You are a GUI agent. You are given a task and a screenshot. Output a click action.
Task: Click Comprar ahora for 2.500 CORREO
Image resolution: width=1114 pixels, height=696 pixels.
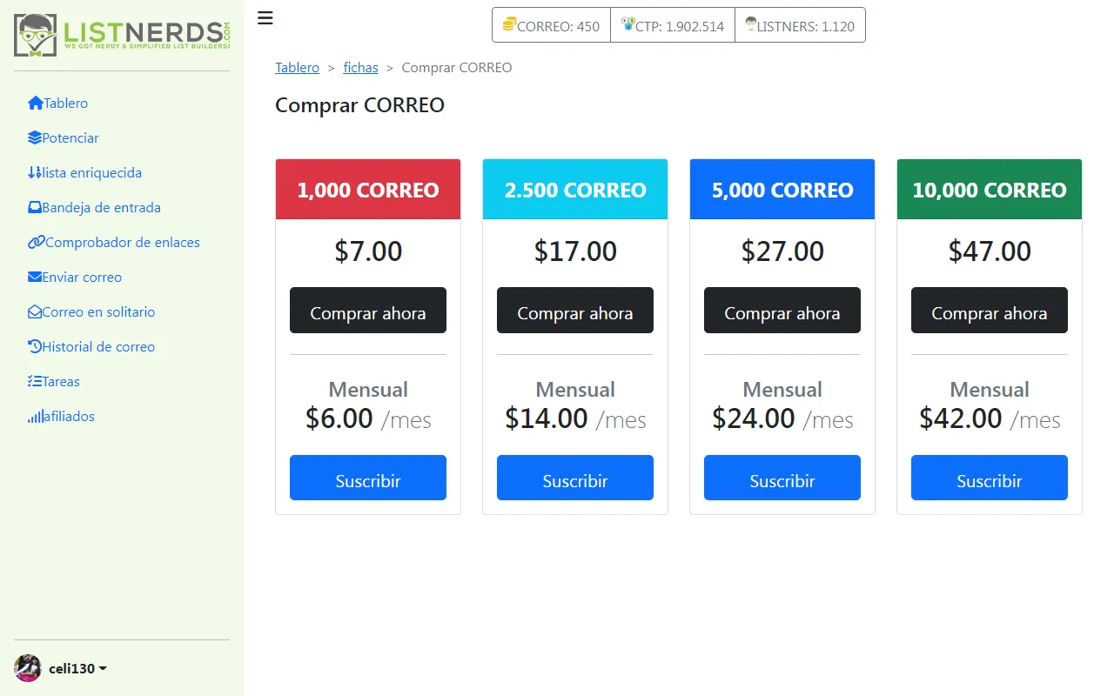tap(575, 311)
